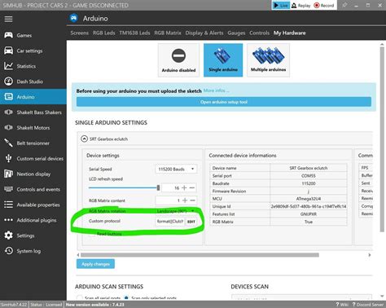Open Dash Studio in sidebar

pos(33,81)
